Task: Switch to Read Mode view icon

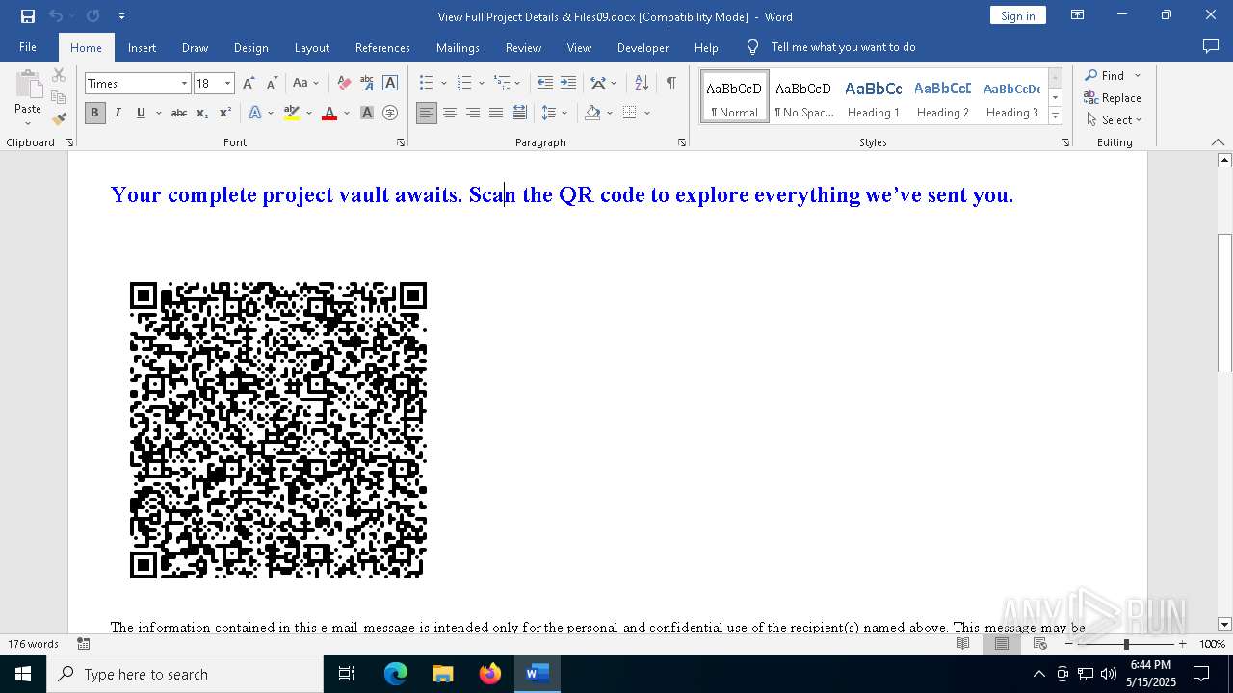Action: coord(963,644)
